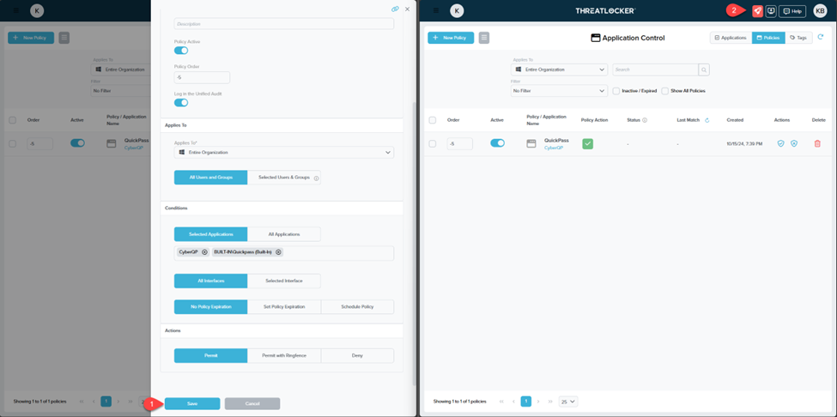Refresh the Application Control page

pyautogui.click(x=821, y=38)
